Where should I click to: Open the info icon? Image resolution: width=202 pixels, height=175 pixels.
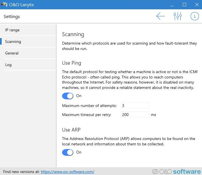pyautogui.click(x=195, y=16)
